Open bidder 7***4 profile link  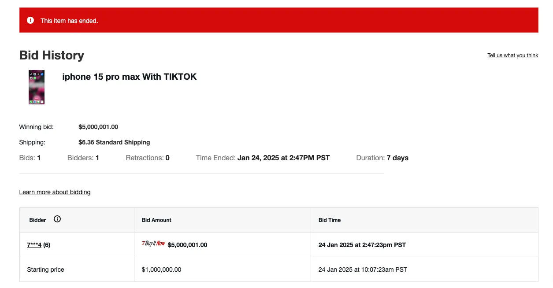coord(34,245)
